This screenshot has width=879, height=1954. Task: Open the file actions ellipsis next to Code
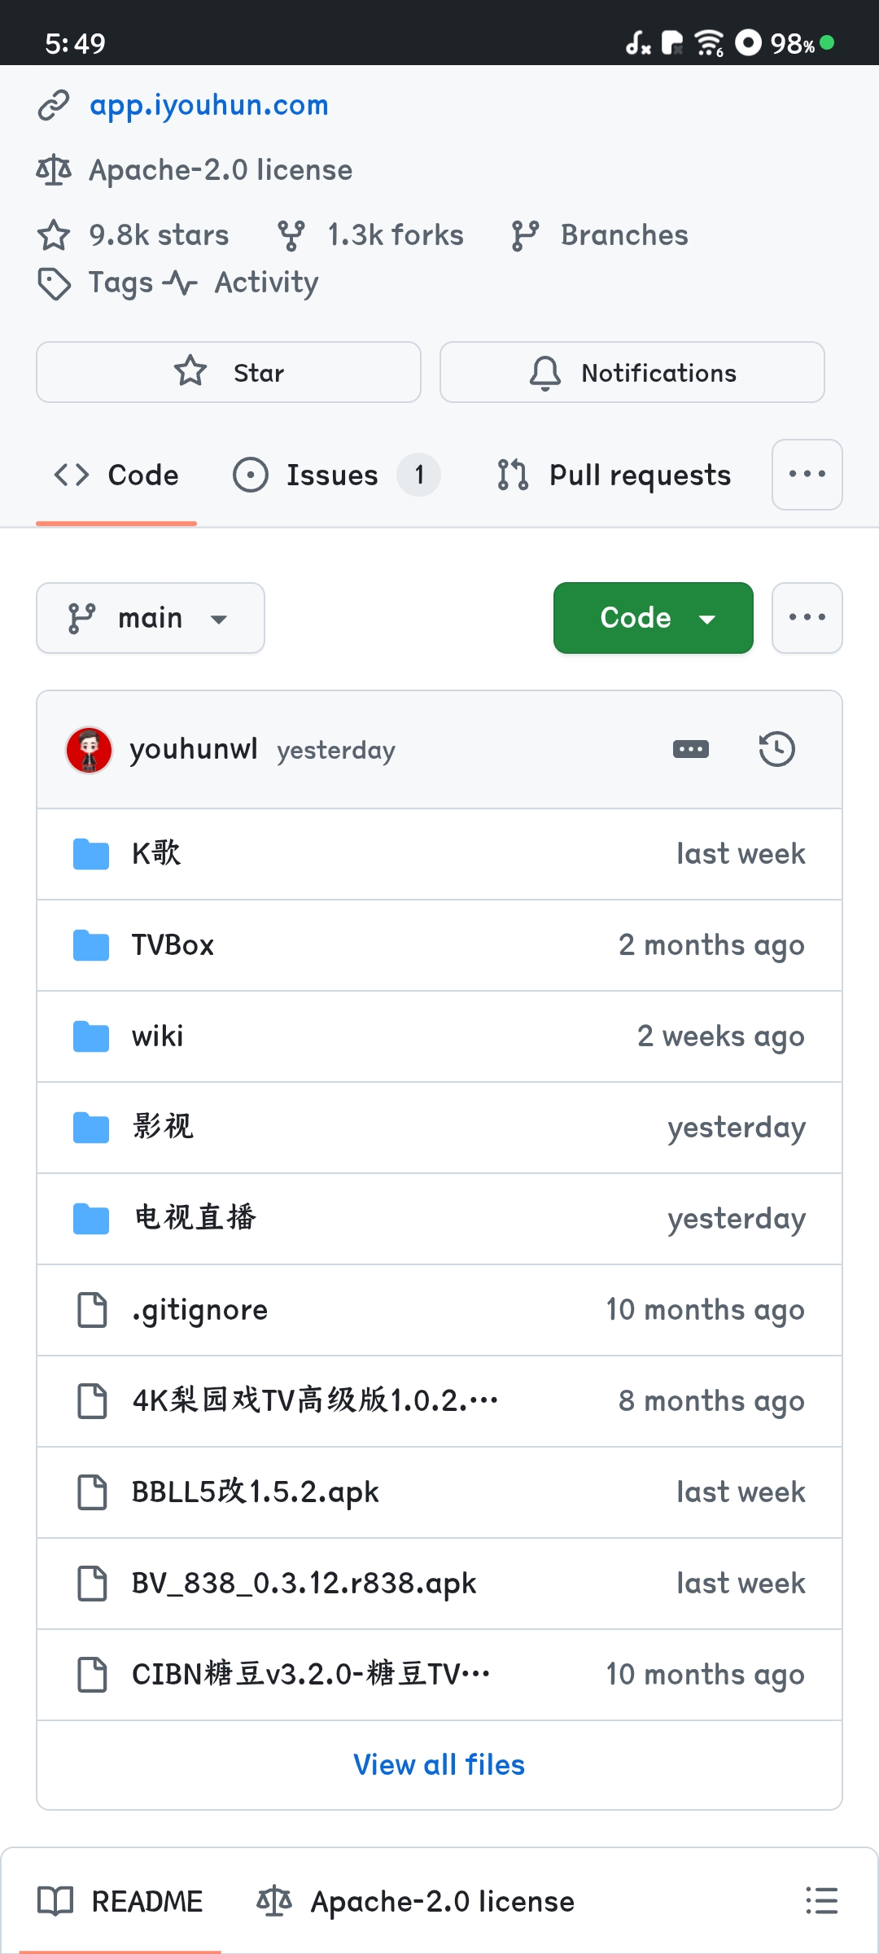pos(807,618)
